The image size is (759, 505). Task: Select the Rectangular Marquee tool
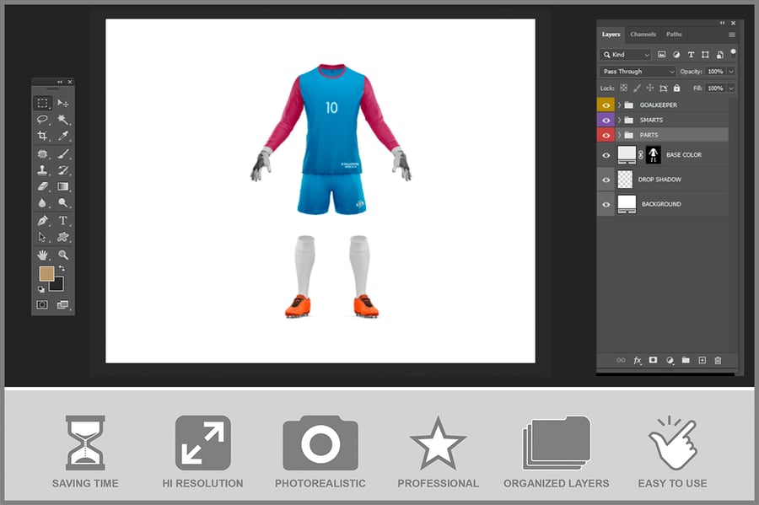pos(42,103)
